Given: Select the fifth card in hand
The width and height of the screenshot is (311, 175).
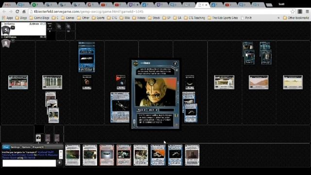Looking at the screenshot, I should pos(141,155).
